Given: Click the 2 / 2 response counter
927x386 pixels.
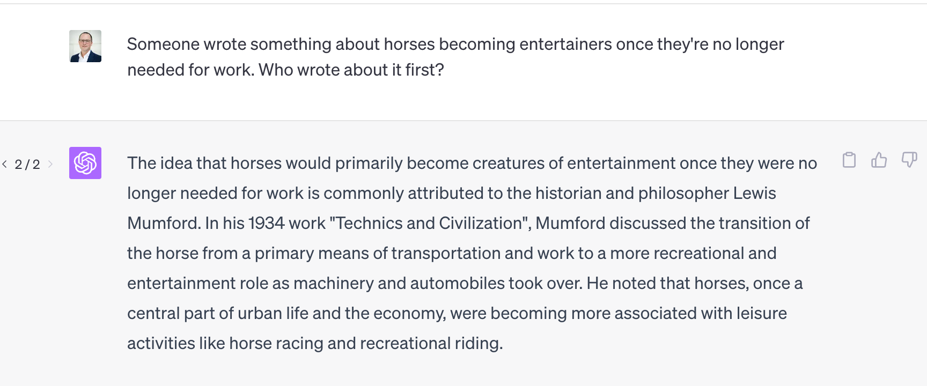Looking at the screenshot, I should pos(27,164).
